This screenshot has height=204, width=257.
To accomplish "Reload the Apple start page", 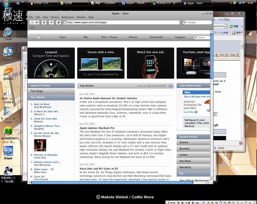I will click(x=44, y=22).
